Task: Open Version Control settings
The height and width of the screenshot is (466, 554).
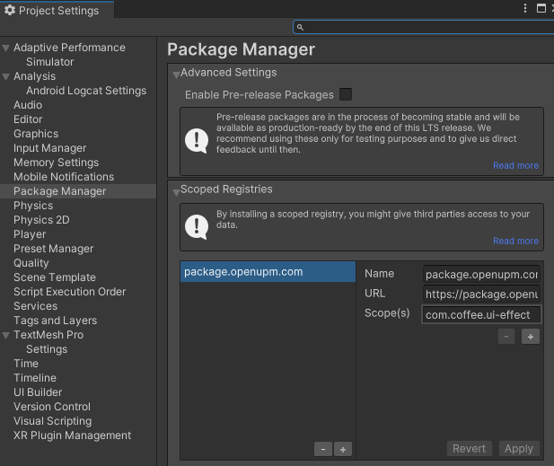Action: click(52, 407)
